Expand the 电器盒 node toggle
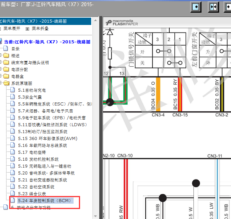Viewport: 231px width, 219px height. click(0, 76)
